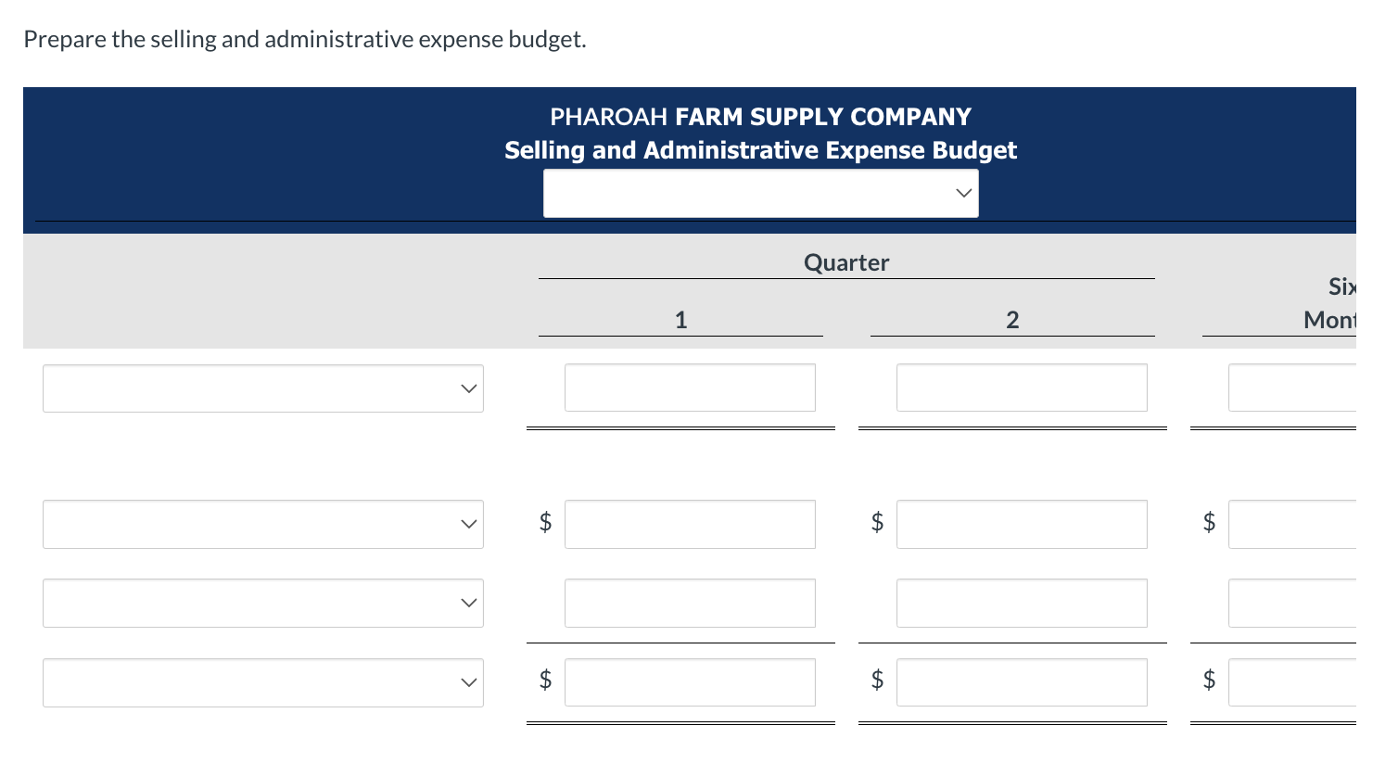This screenshot has width=1398, height=764.
Task: Click the dollar amount field under Quarter 1, second row
Action: tap(690, 524)
